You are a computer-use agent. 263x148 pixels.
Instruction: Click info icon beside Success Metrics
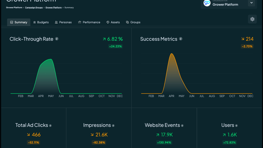(181, 39)
